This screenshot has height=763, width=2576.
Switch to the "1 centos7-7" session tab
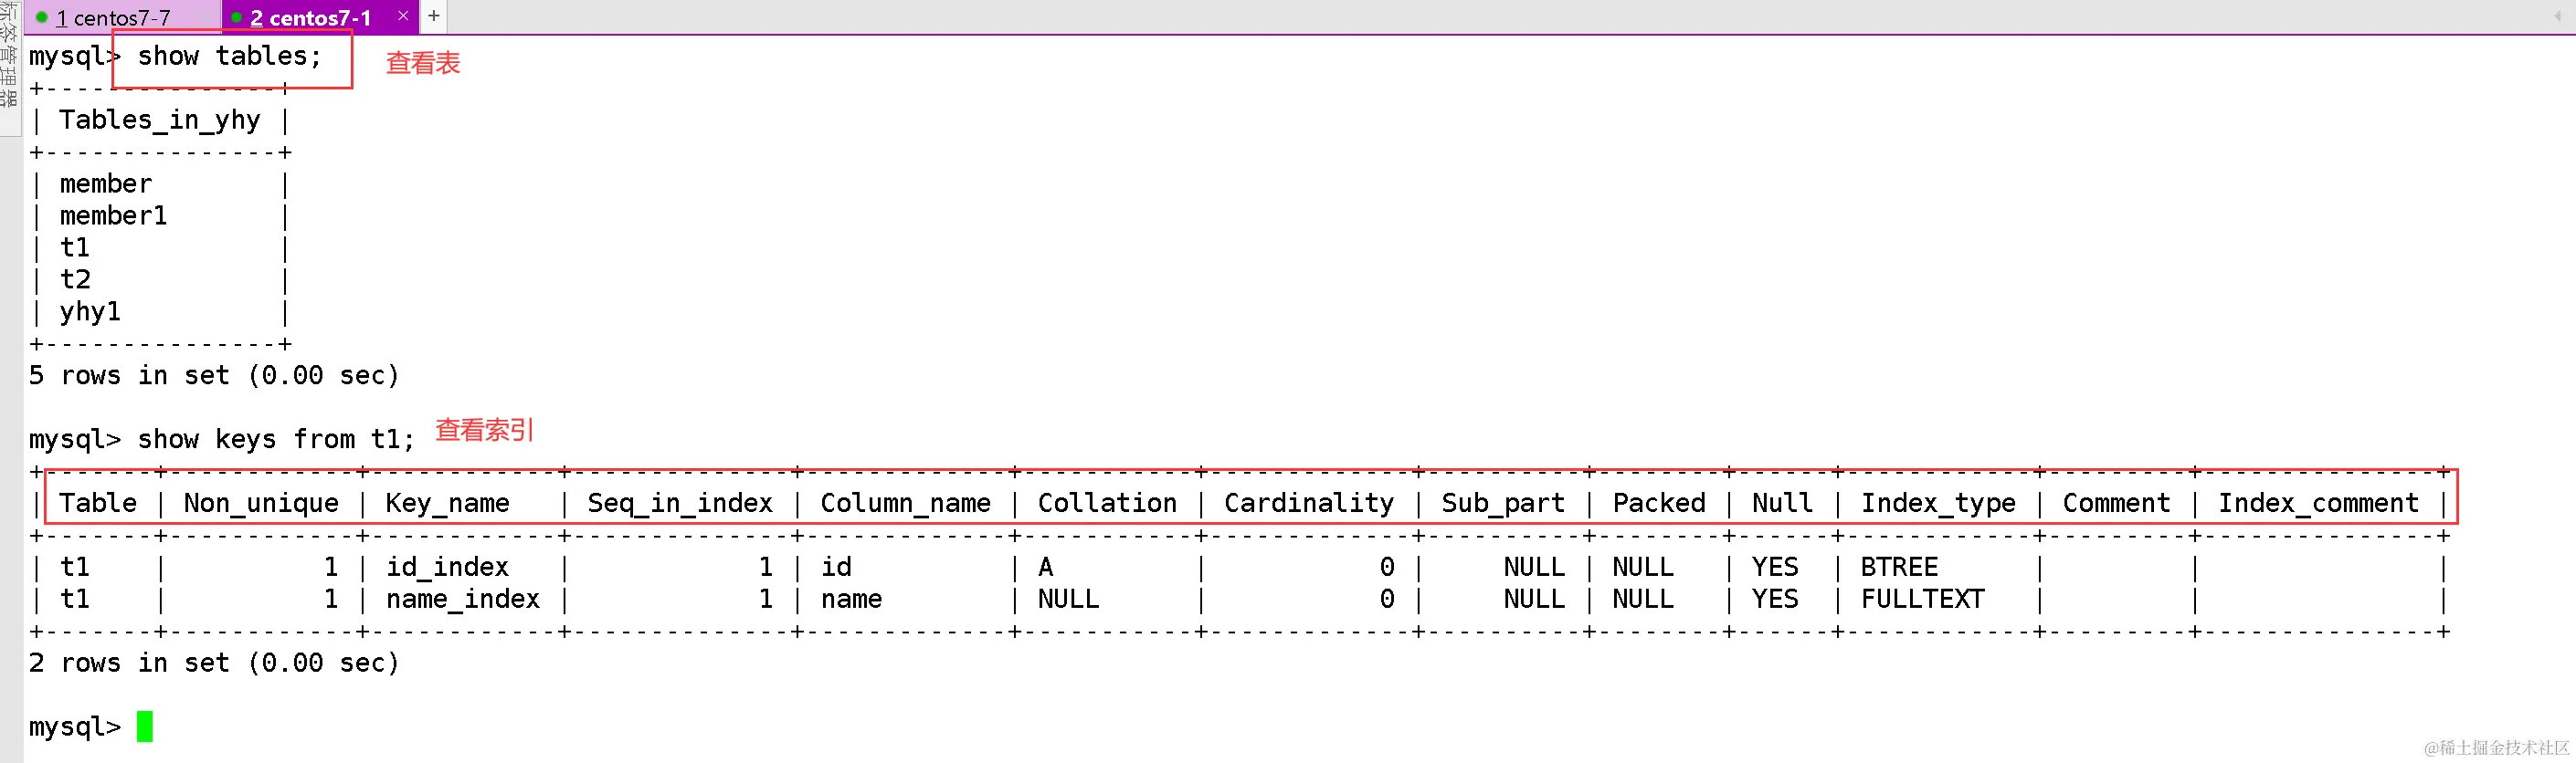tap(113, 18)
